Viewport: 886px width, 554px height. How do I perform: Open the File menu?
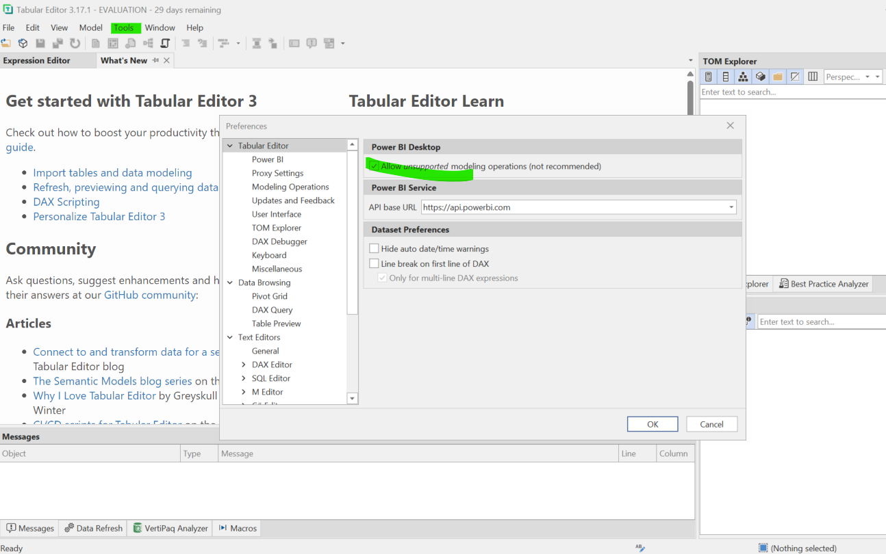(x=8, y=28)
